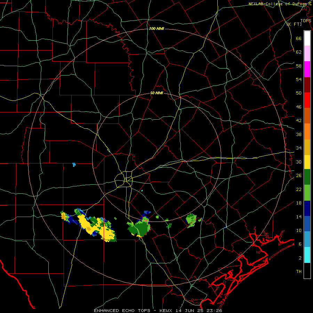Click the legend value '66'
313x313 pixels.
coord(299,38)
